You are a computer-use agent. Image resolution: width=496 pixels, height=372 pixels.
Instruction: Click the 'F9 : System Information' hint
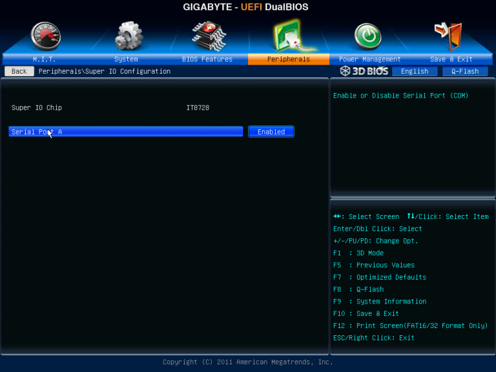[x=380, y=302]
